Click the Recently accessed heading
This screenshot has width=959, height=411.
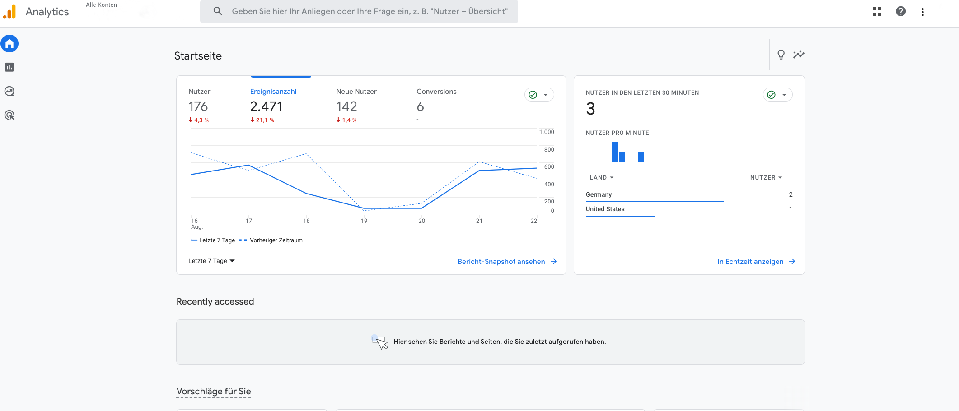[x=215, y=301]
